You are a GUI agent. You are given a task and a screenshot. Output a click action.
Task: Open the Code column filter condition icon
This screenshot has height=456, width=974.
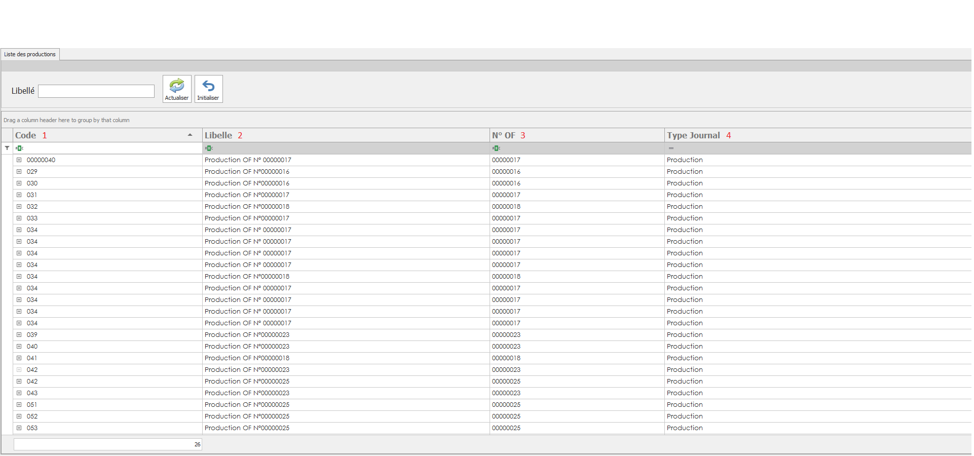click(19, 148)
